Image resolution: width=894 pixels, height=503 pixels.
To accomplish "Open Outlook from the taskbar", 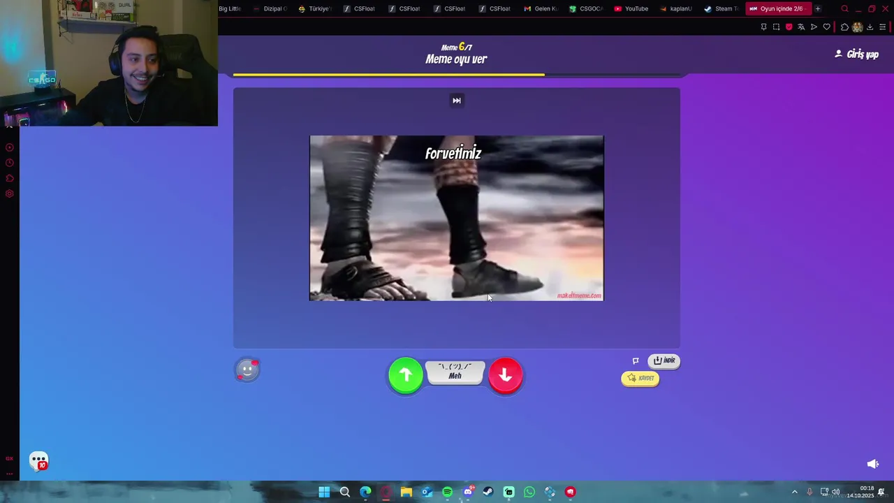I will point(427,492).
